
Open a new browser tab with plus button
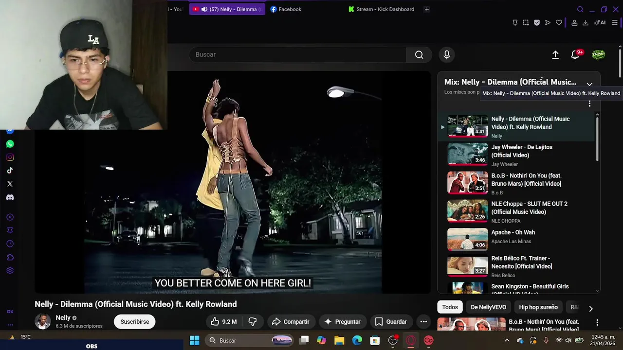coord(427,9)
